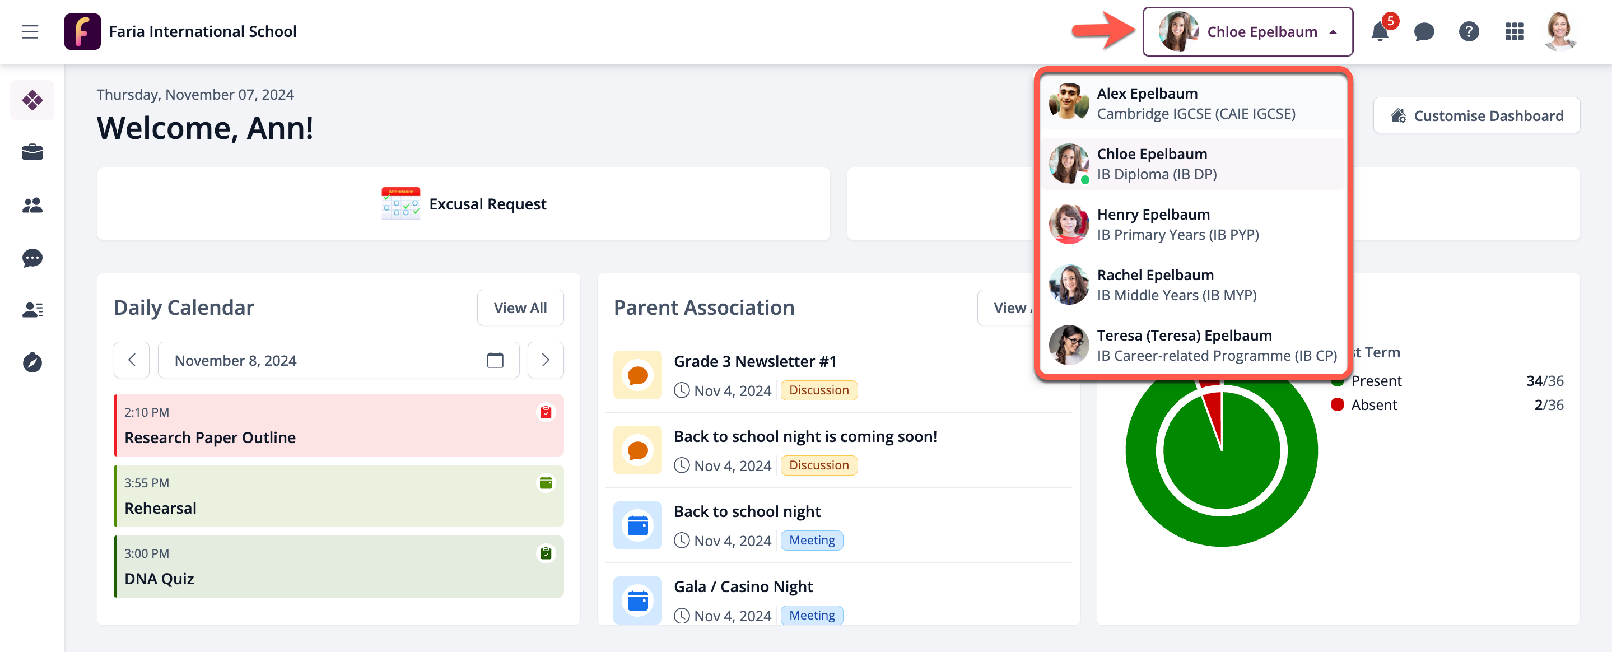Open the apps grid launcher
Image resolution: width=1612 pixels, height=652 pixels.
coord(1514,32)
